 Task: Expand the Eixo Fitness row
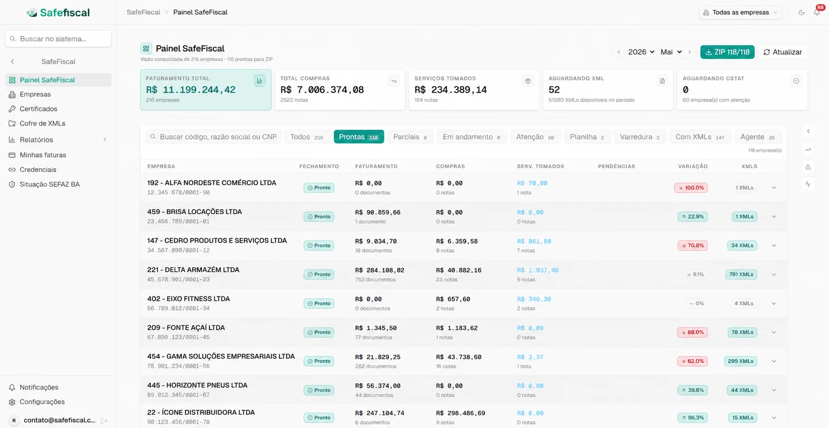point(774,304)
